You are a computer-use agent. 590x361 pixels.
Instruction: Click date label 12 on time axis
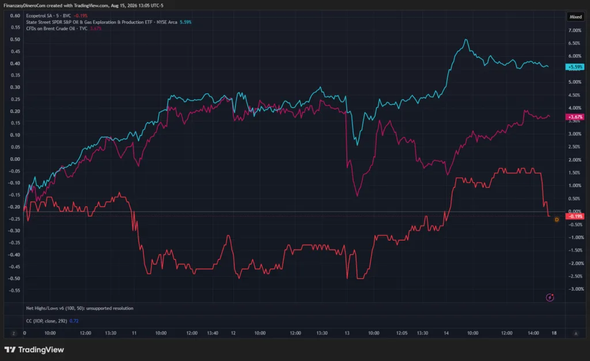[x=233, y=333]
